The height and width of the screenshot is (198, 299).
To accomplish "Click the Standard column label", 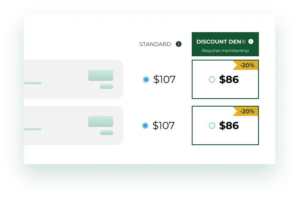I will pos(155,44).
